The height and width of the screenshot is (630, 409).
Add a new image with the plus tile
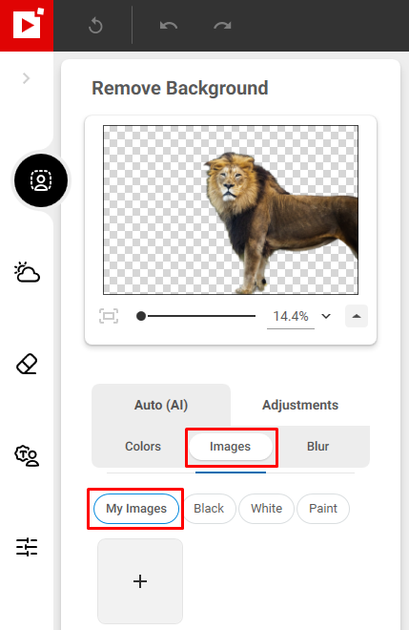pos(140,581)
